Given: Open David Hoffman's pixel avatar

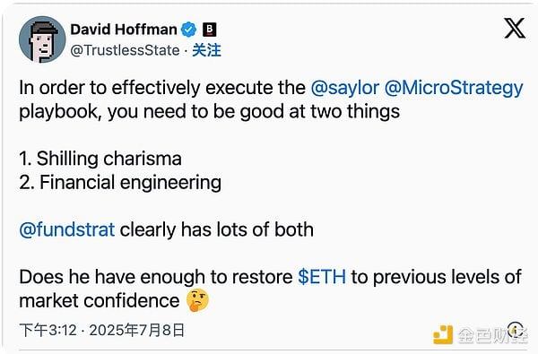Looking at the screenshot, I should pyautogui.click(x=42, y=39).
